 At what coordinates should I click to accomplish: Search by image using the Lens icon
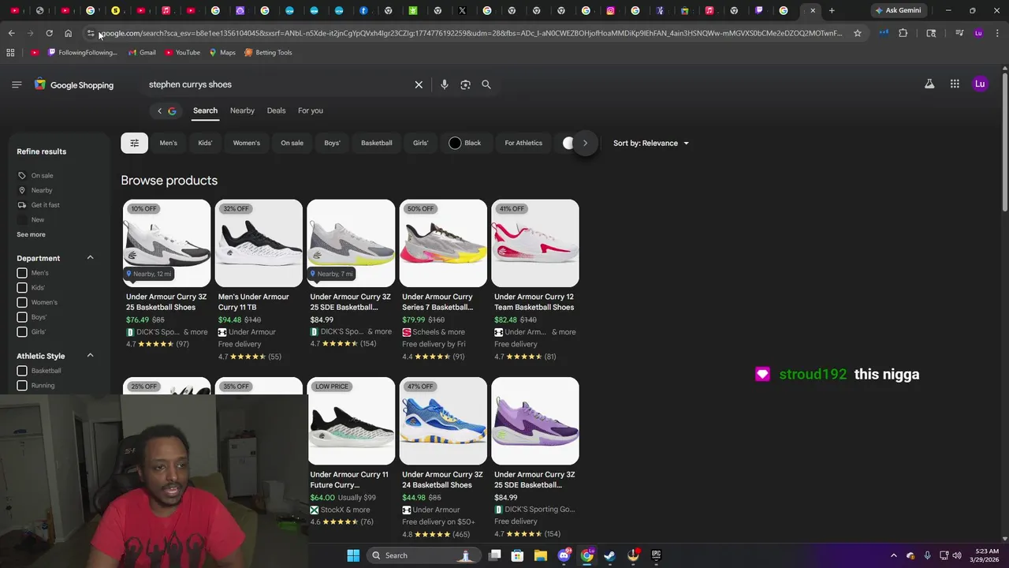point(465,84)
